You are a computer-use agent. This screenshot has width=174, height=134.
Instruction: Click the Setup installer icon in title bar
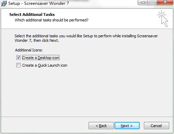click(x=4, y=3)
